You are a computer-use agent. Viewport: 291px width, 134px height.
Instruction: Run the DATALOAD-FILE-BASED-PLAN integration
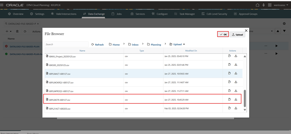click(x=276, y=46)
